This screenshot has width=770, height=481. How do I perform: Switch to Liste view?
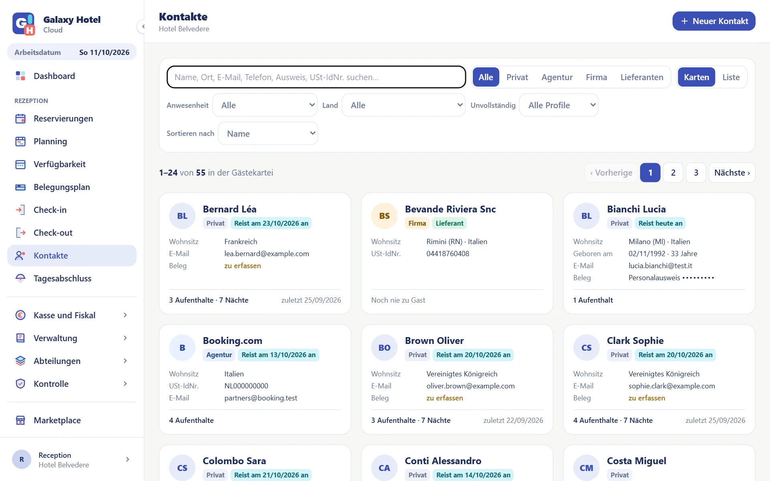point(731,77)
